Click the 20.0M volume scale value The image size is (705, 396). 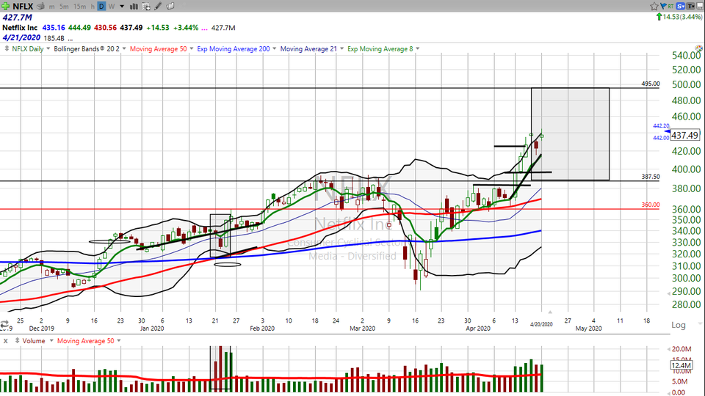click(x=681, y=349)
